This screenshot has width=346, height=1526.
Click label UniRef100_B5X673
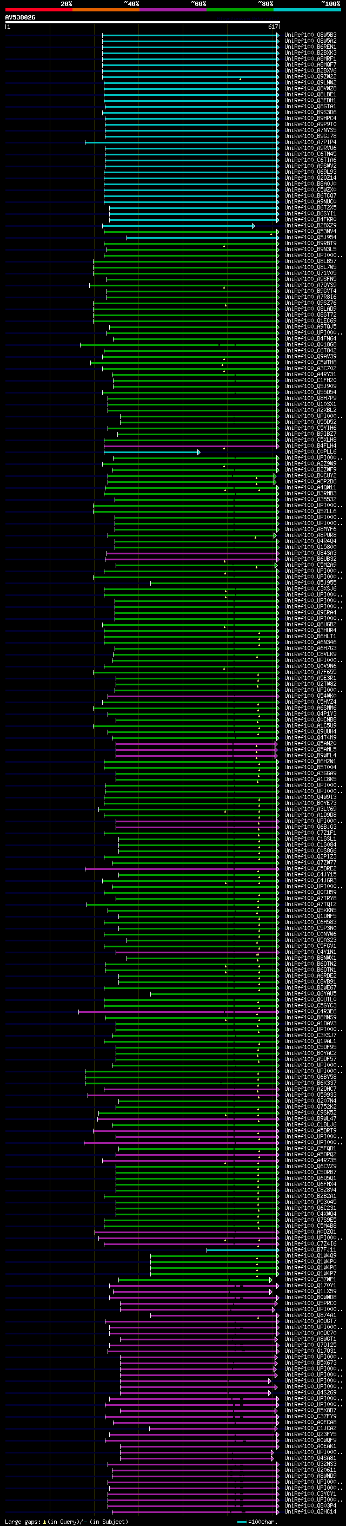click(310, 1363)
